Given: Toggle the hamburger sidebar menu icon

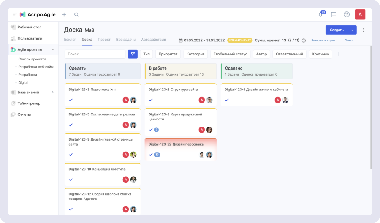Looking at the screenshot, I should (14, 14).
